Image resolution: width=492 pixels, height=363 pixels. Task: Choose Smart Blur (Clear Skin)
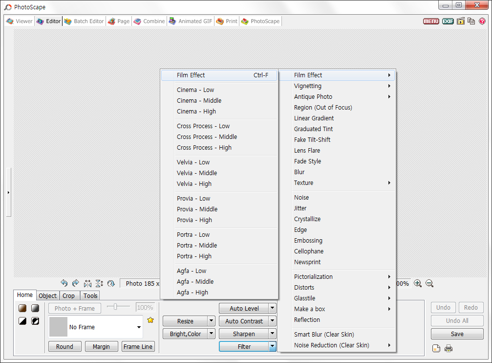[337, 334]
